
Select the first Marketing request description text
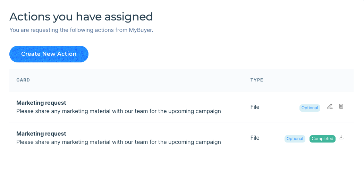click(118, 111)
